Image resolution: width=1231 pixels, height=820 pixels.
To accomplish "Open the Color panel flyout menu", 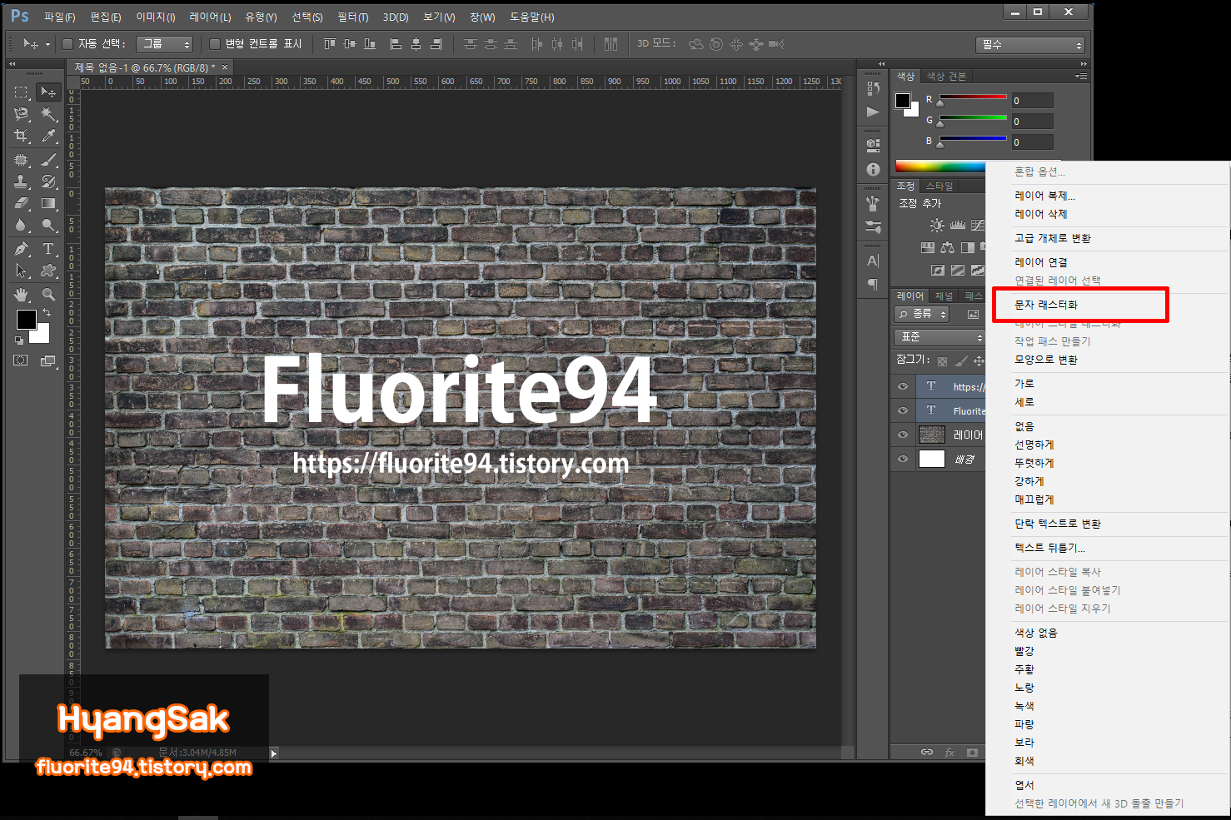I will pyautogui.click(x=1081, y=76).
